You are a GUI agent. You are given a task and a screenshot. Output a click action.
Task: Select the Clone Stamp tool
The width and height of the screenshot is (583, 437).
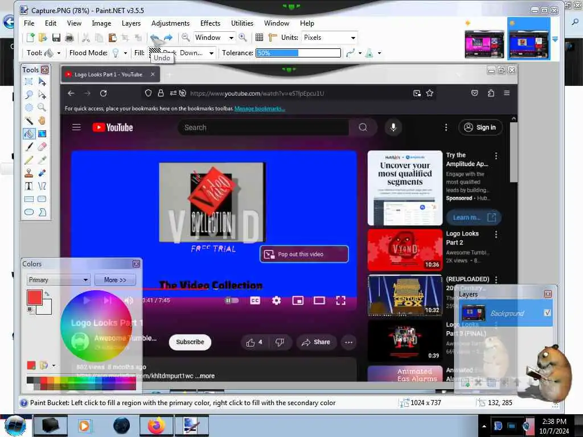click(x=28, y=173)
